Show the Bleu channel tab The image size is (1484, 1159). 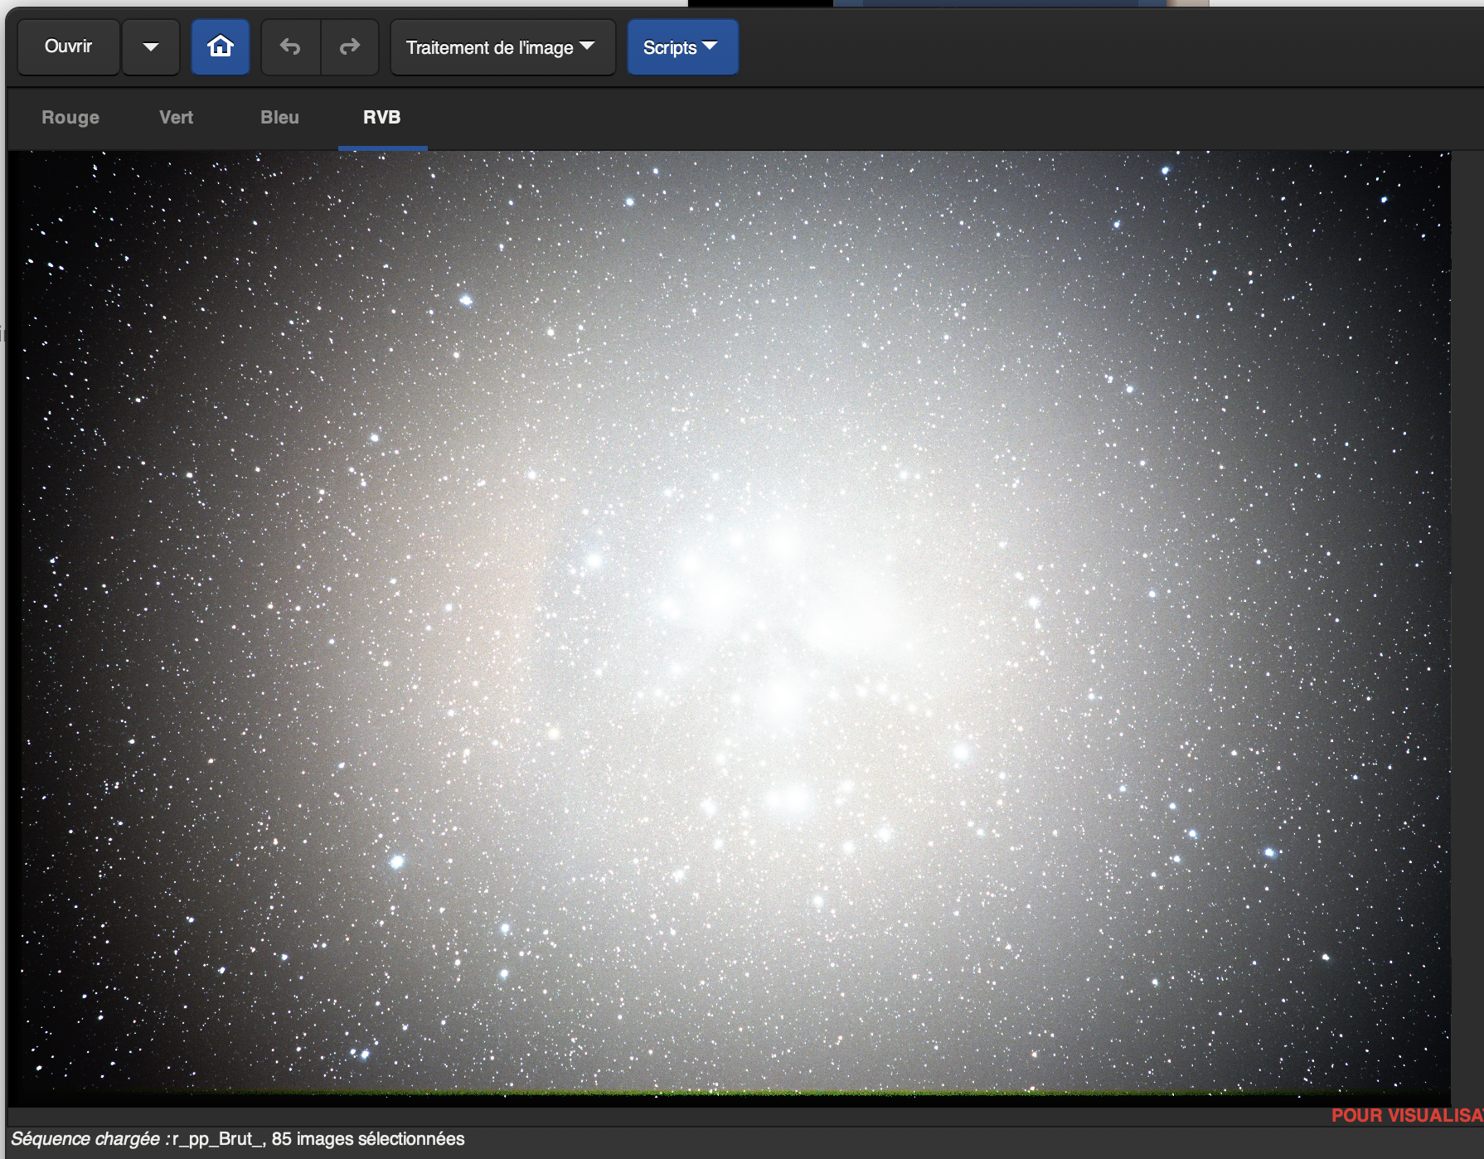pyautogui.click(x=279, y=118)
